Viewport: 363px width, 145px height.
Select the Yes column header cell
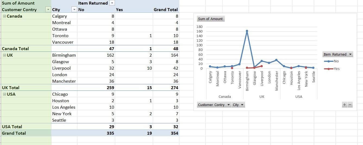coord(134,10)
